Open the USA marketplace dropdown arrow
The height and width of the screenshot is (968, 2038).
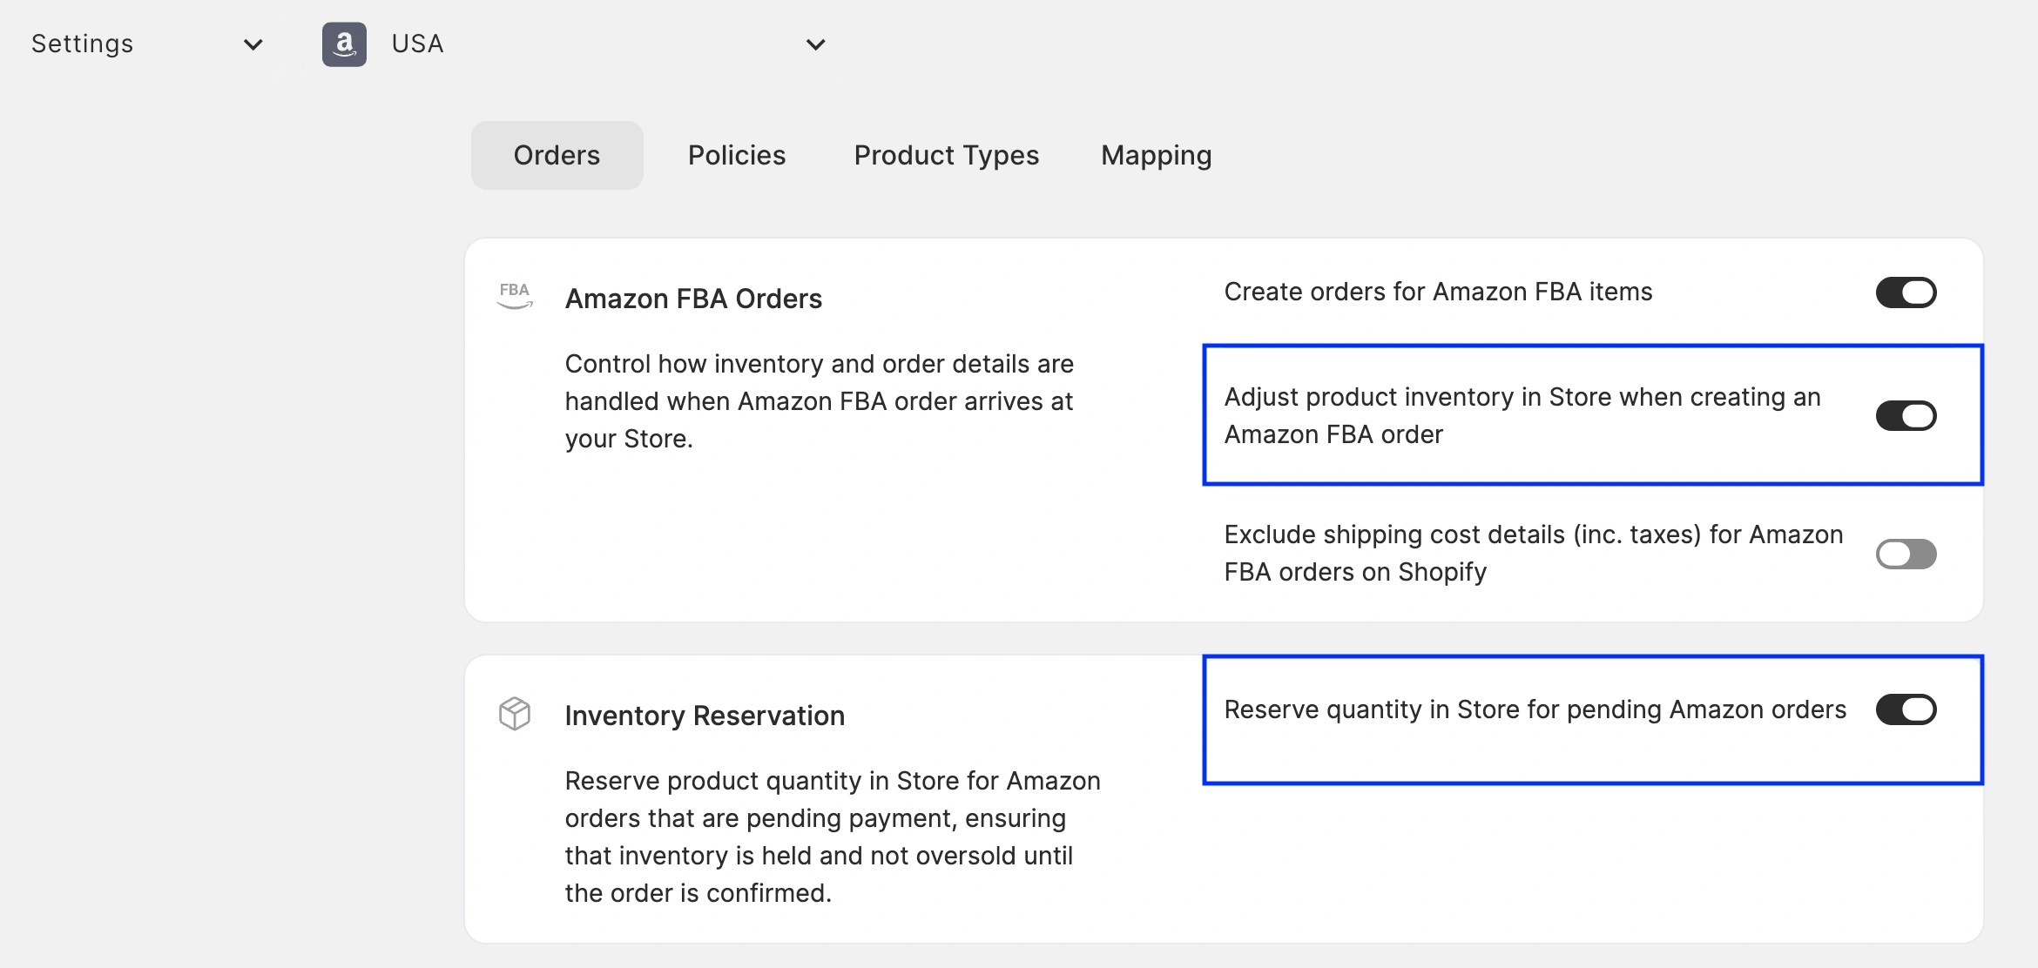815,44
